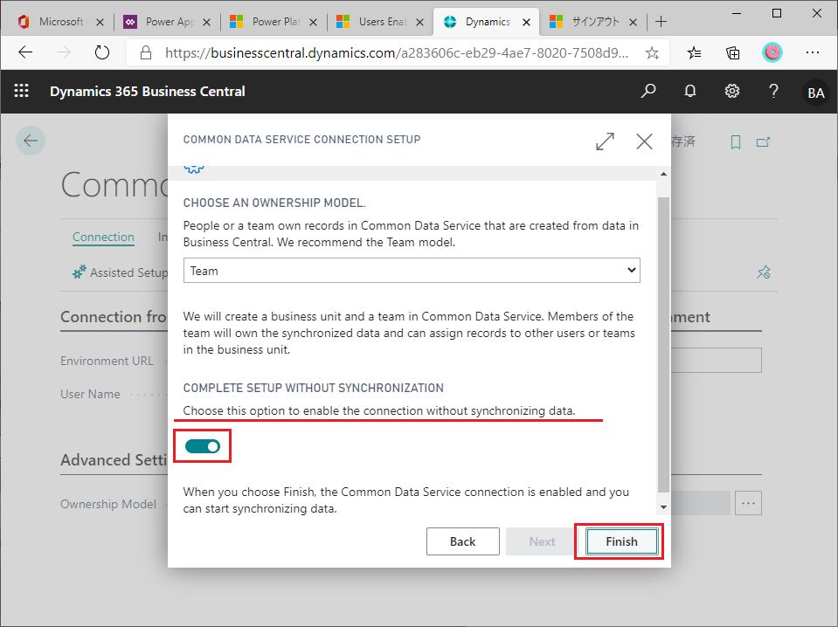Open the browser collections icon
The height and width of the screenshot is (627, 838).
pos(733,52)
